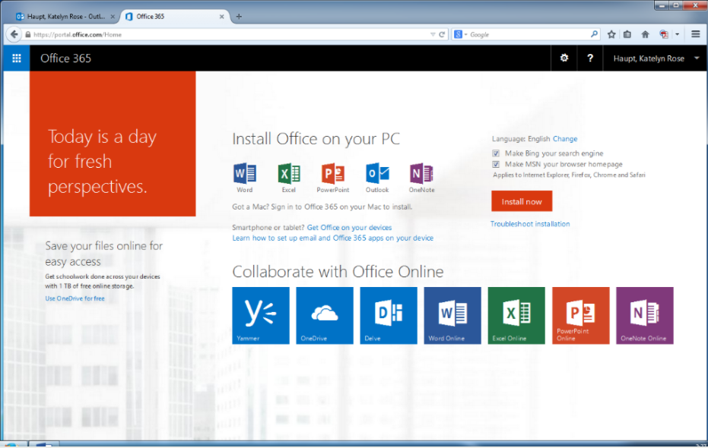The image size is (708, 448).
Task: Open the Excel Online tile
Action: coord(516,315)
